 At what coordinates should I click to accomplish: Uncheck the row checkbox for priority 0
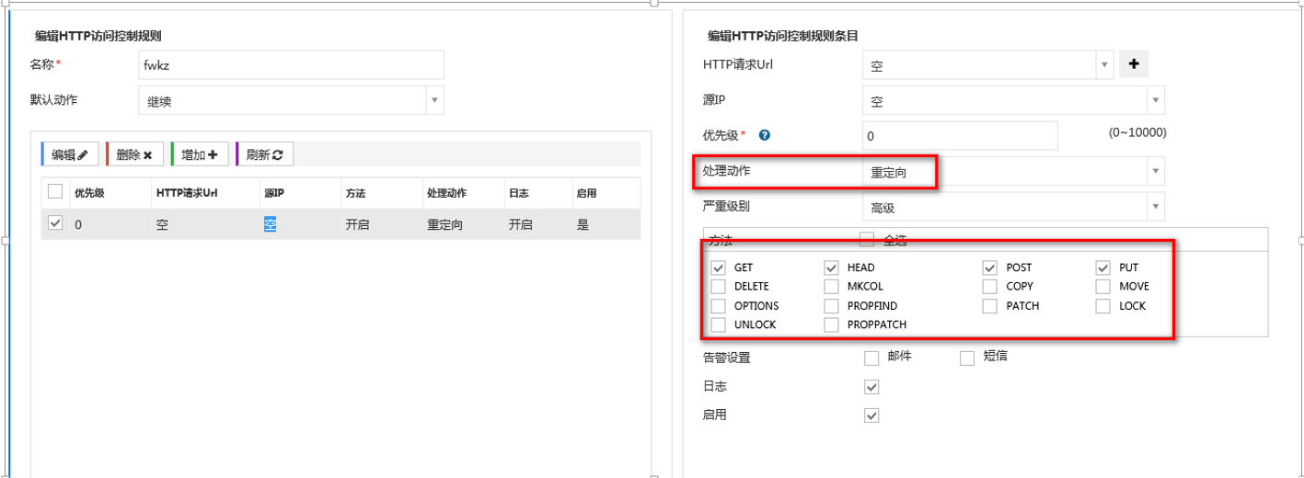coord(55,223)
